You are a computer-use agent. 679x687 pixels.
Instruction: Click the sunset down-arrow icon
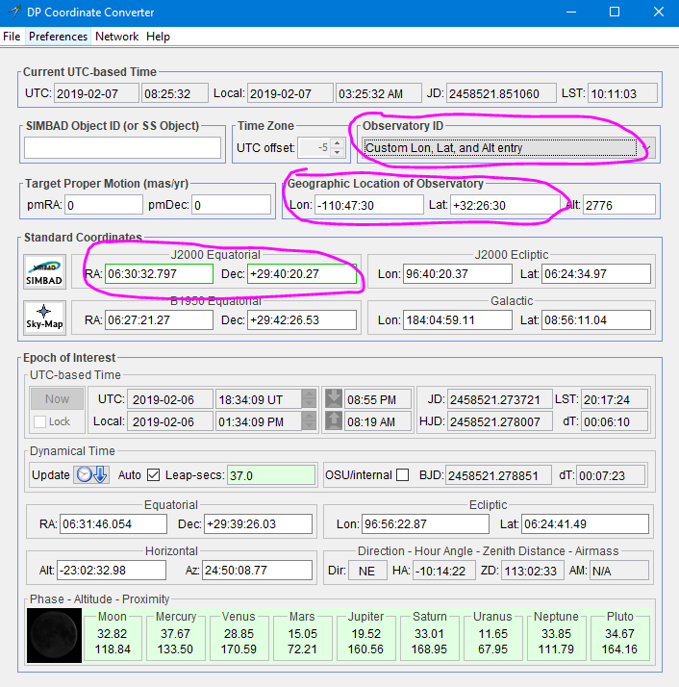coord(332,398)
